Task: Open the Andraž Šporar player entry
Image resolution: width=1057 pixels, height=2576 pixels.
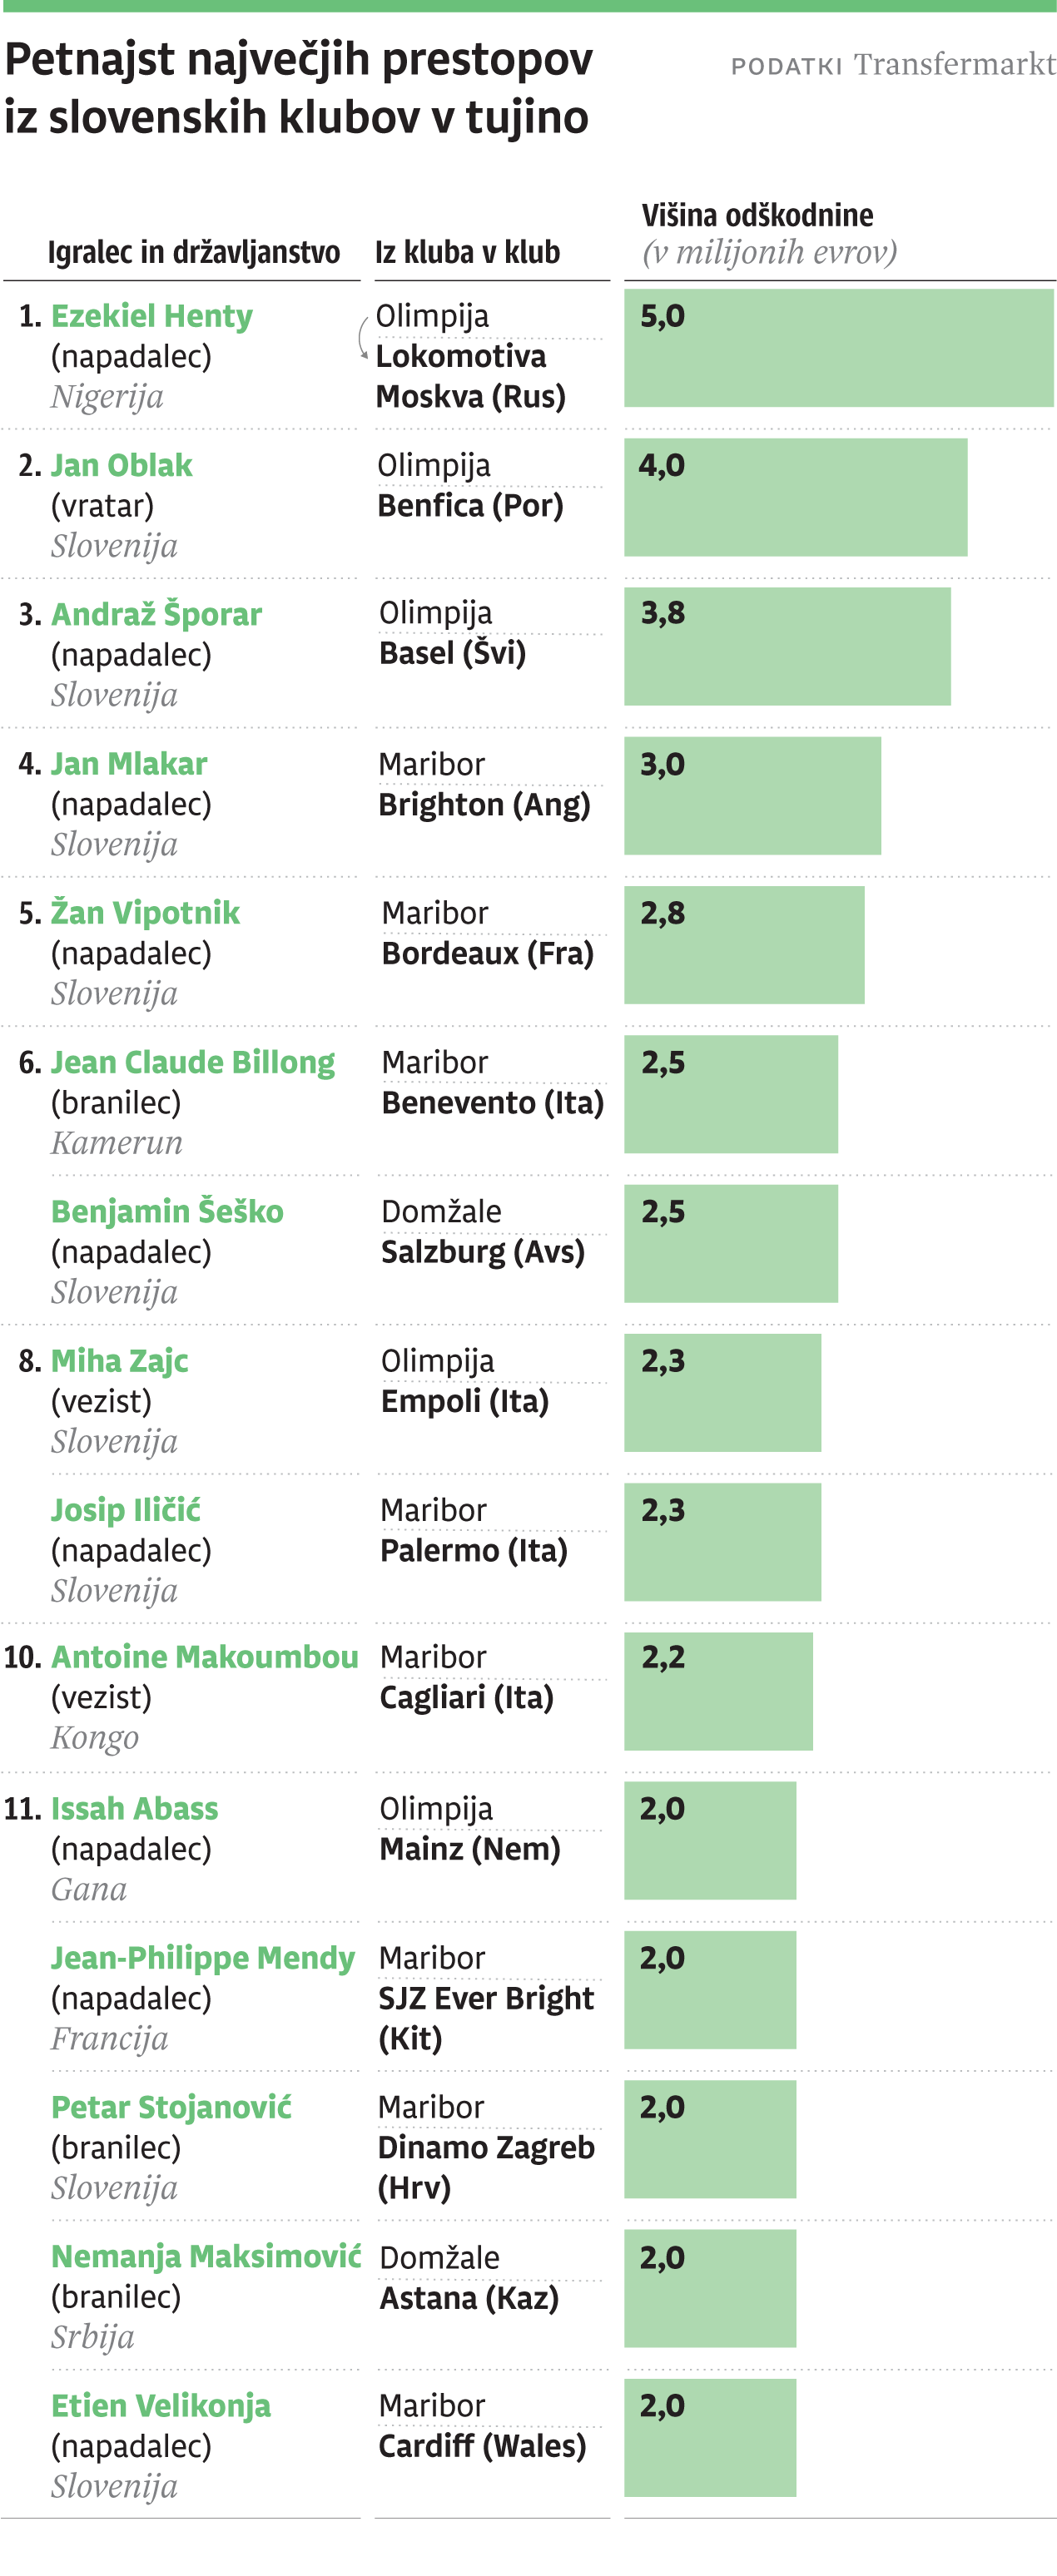Action: pyautogui.click(x=156, y=614)
